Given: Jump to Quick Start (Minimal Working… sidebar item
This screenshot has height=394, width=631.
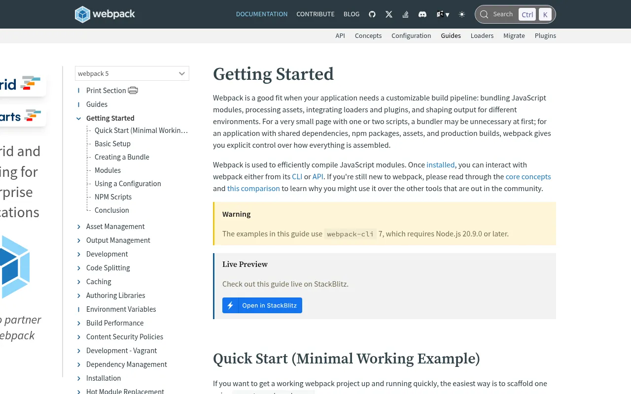Looking at the screenshot, I should point(141,131).
